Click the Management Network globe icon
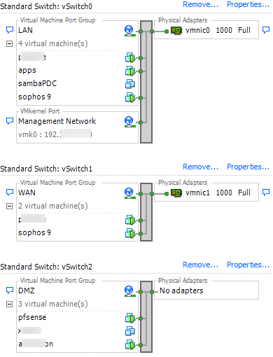The image size is (273, 357). point(129,122)
